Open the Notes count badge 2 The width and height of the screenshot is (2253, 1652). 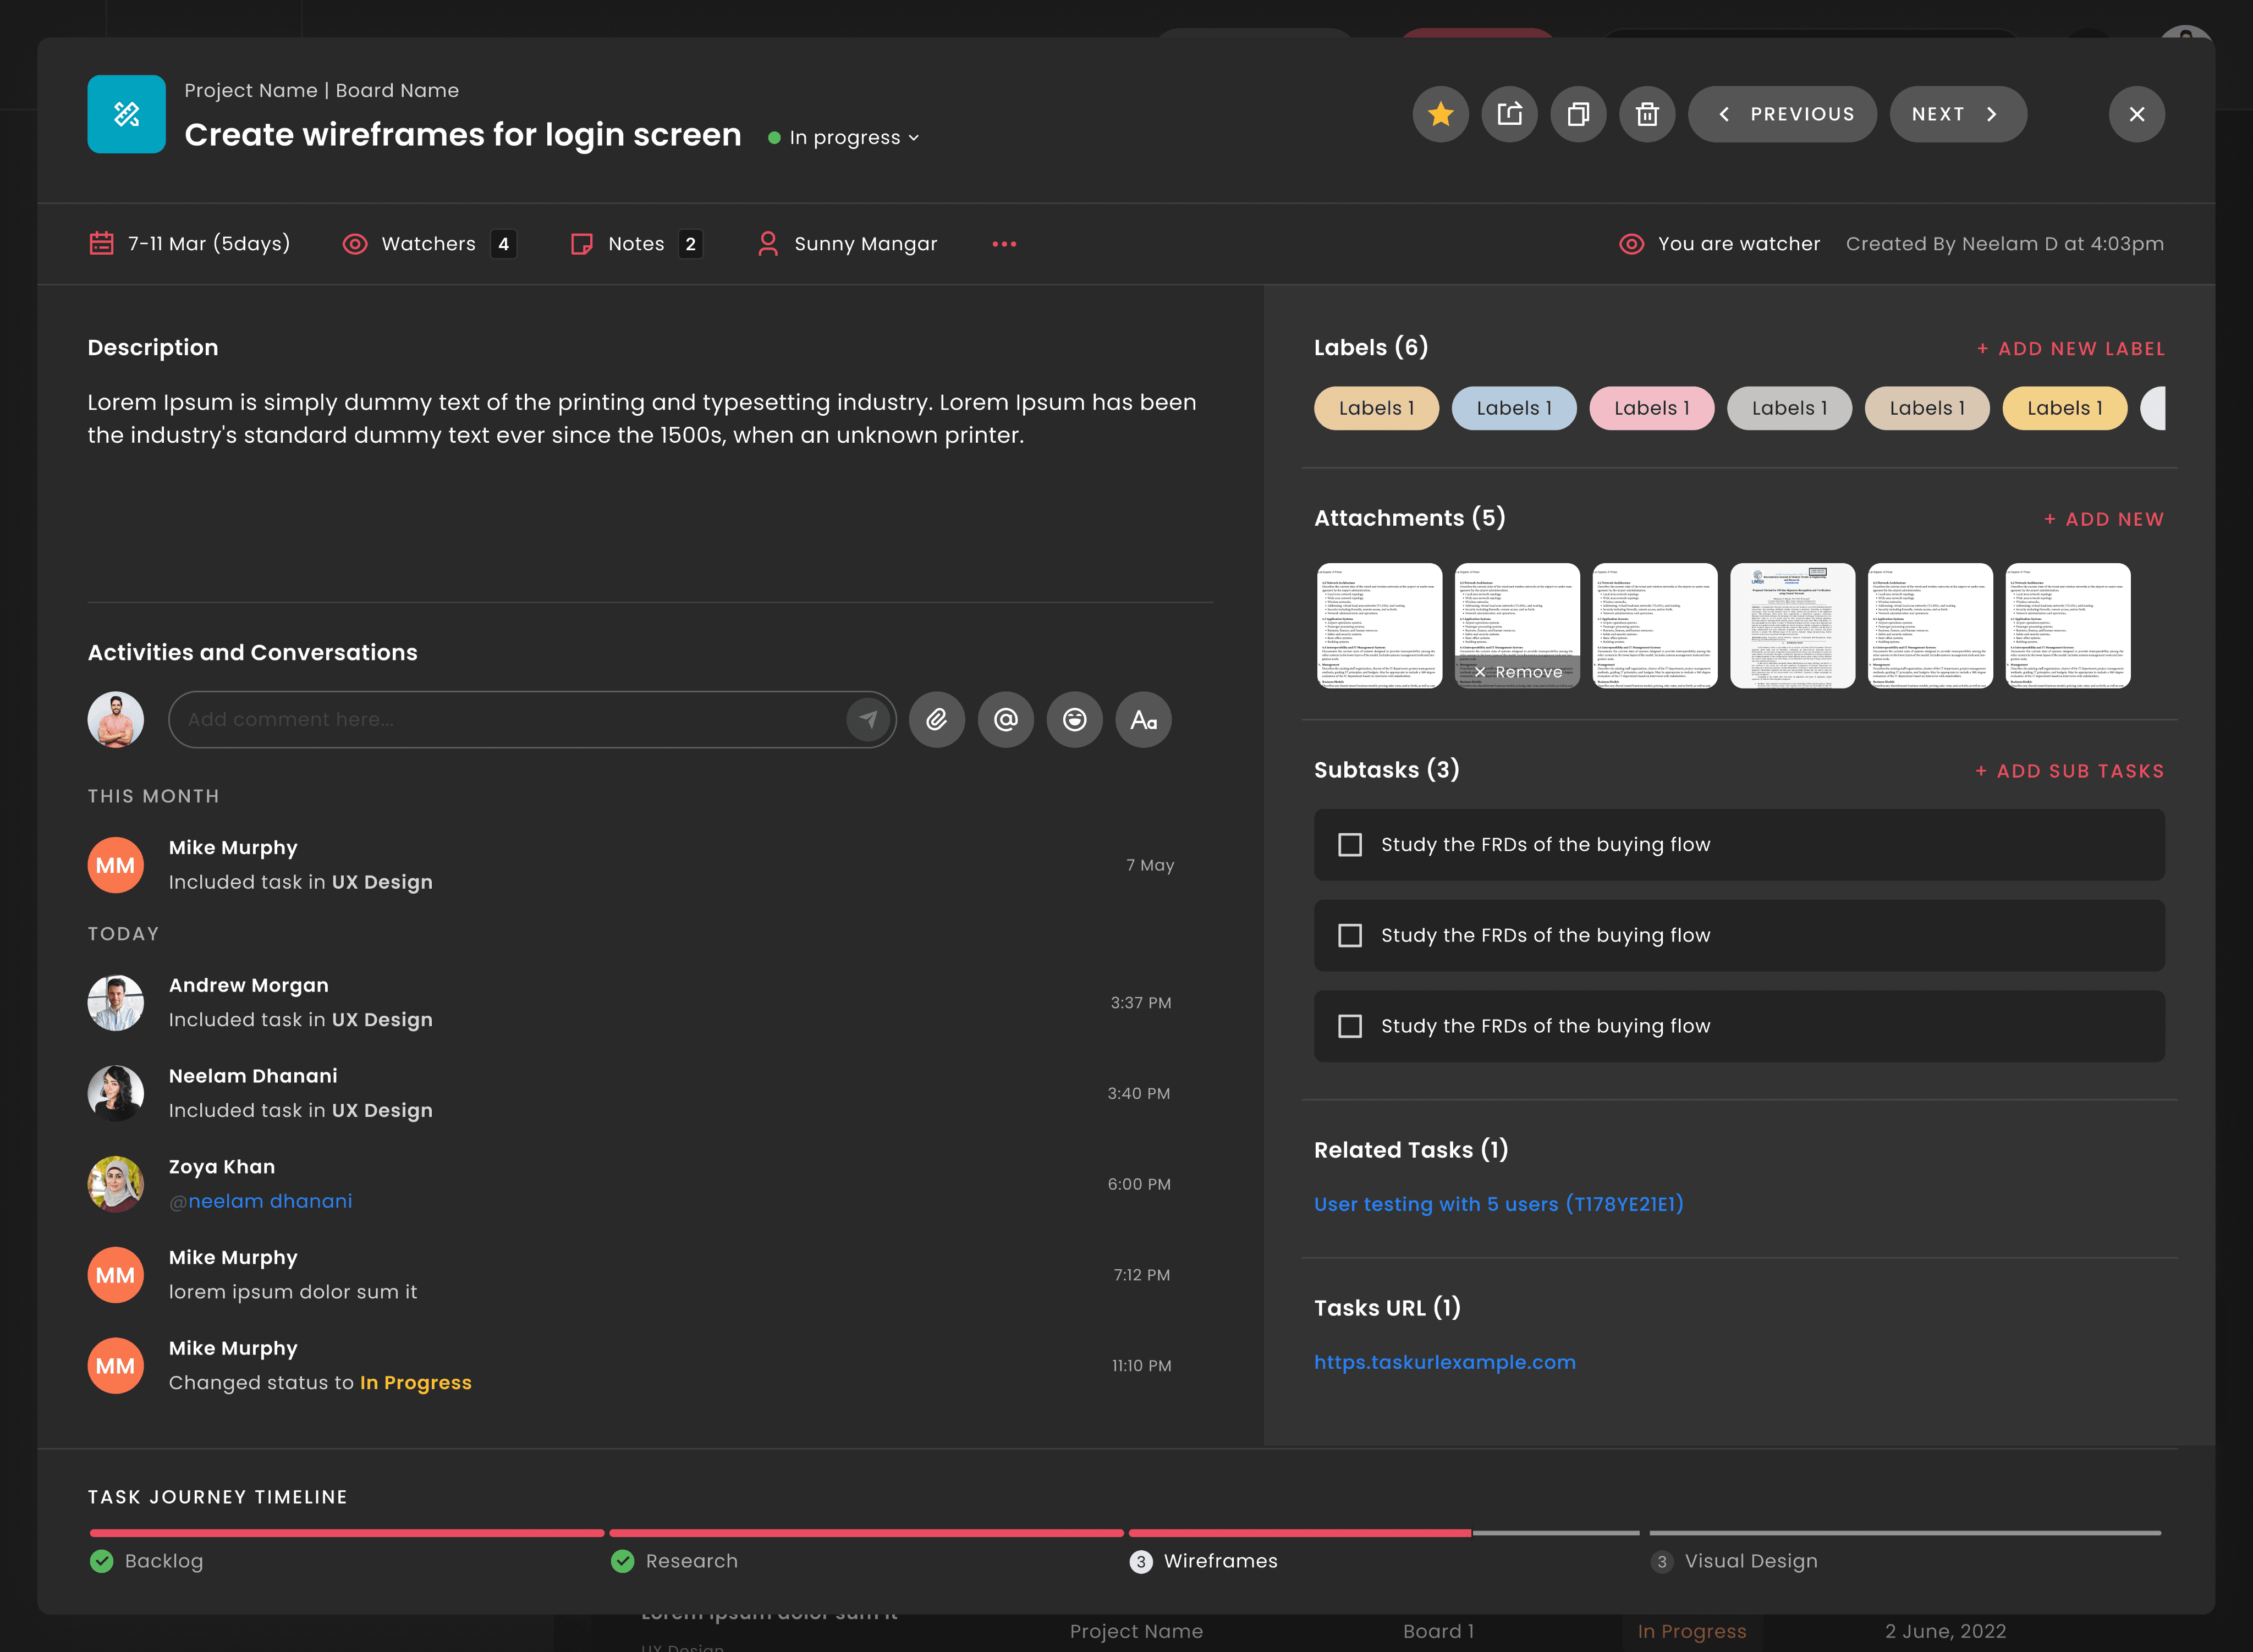[x=690, y=244]
